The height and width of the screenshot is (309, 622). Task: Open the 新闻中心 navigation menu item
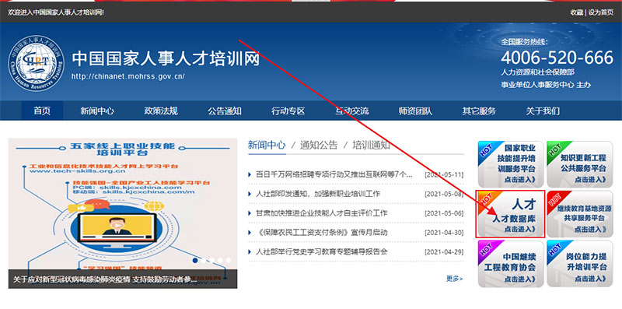(97, 111)
